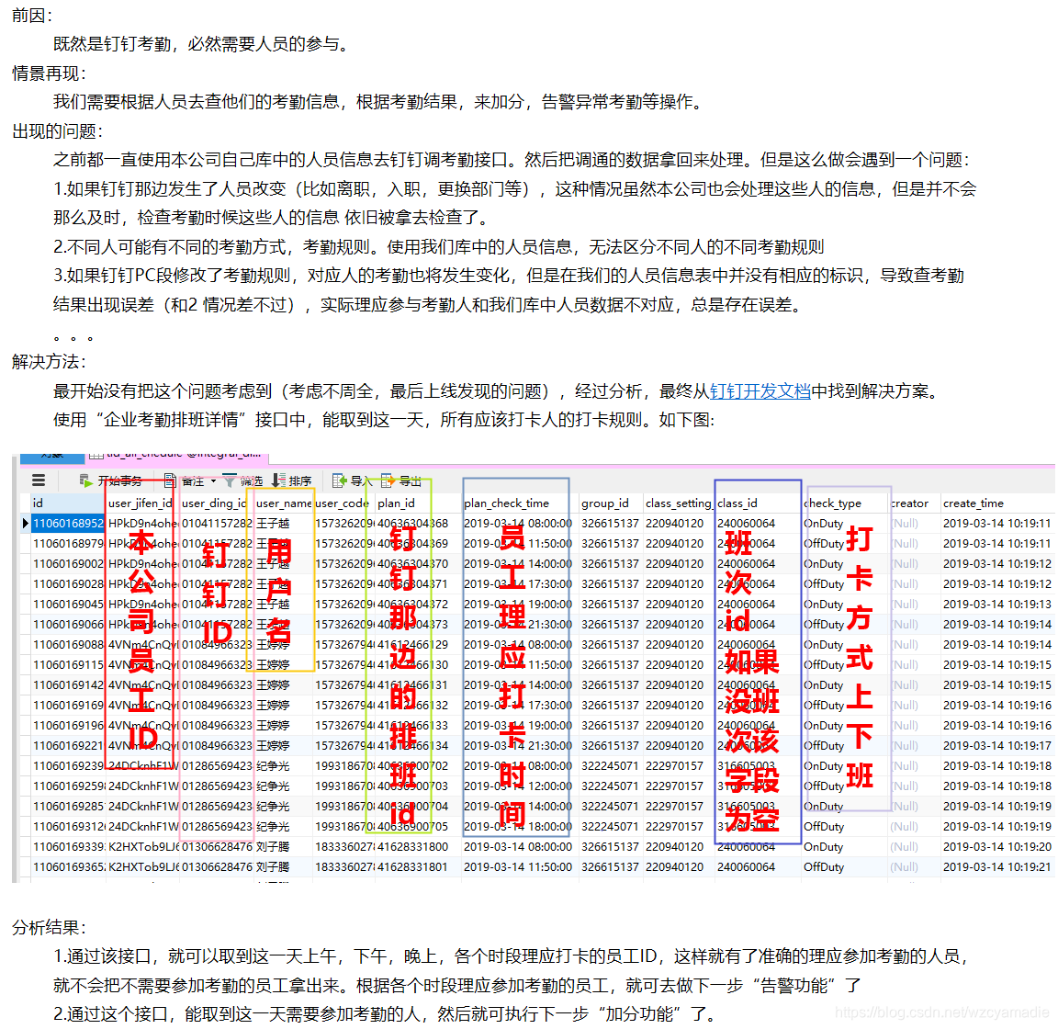Select the class_setting column header

click(678, 503)
